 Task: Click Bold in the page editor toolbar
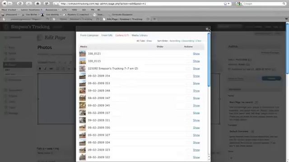click(x=40, y=68)
